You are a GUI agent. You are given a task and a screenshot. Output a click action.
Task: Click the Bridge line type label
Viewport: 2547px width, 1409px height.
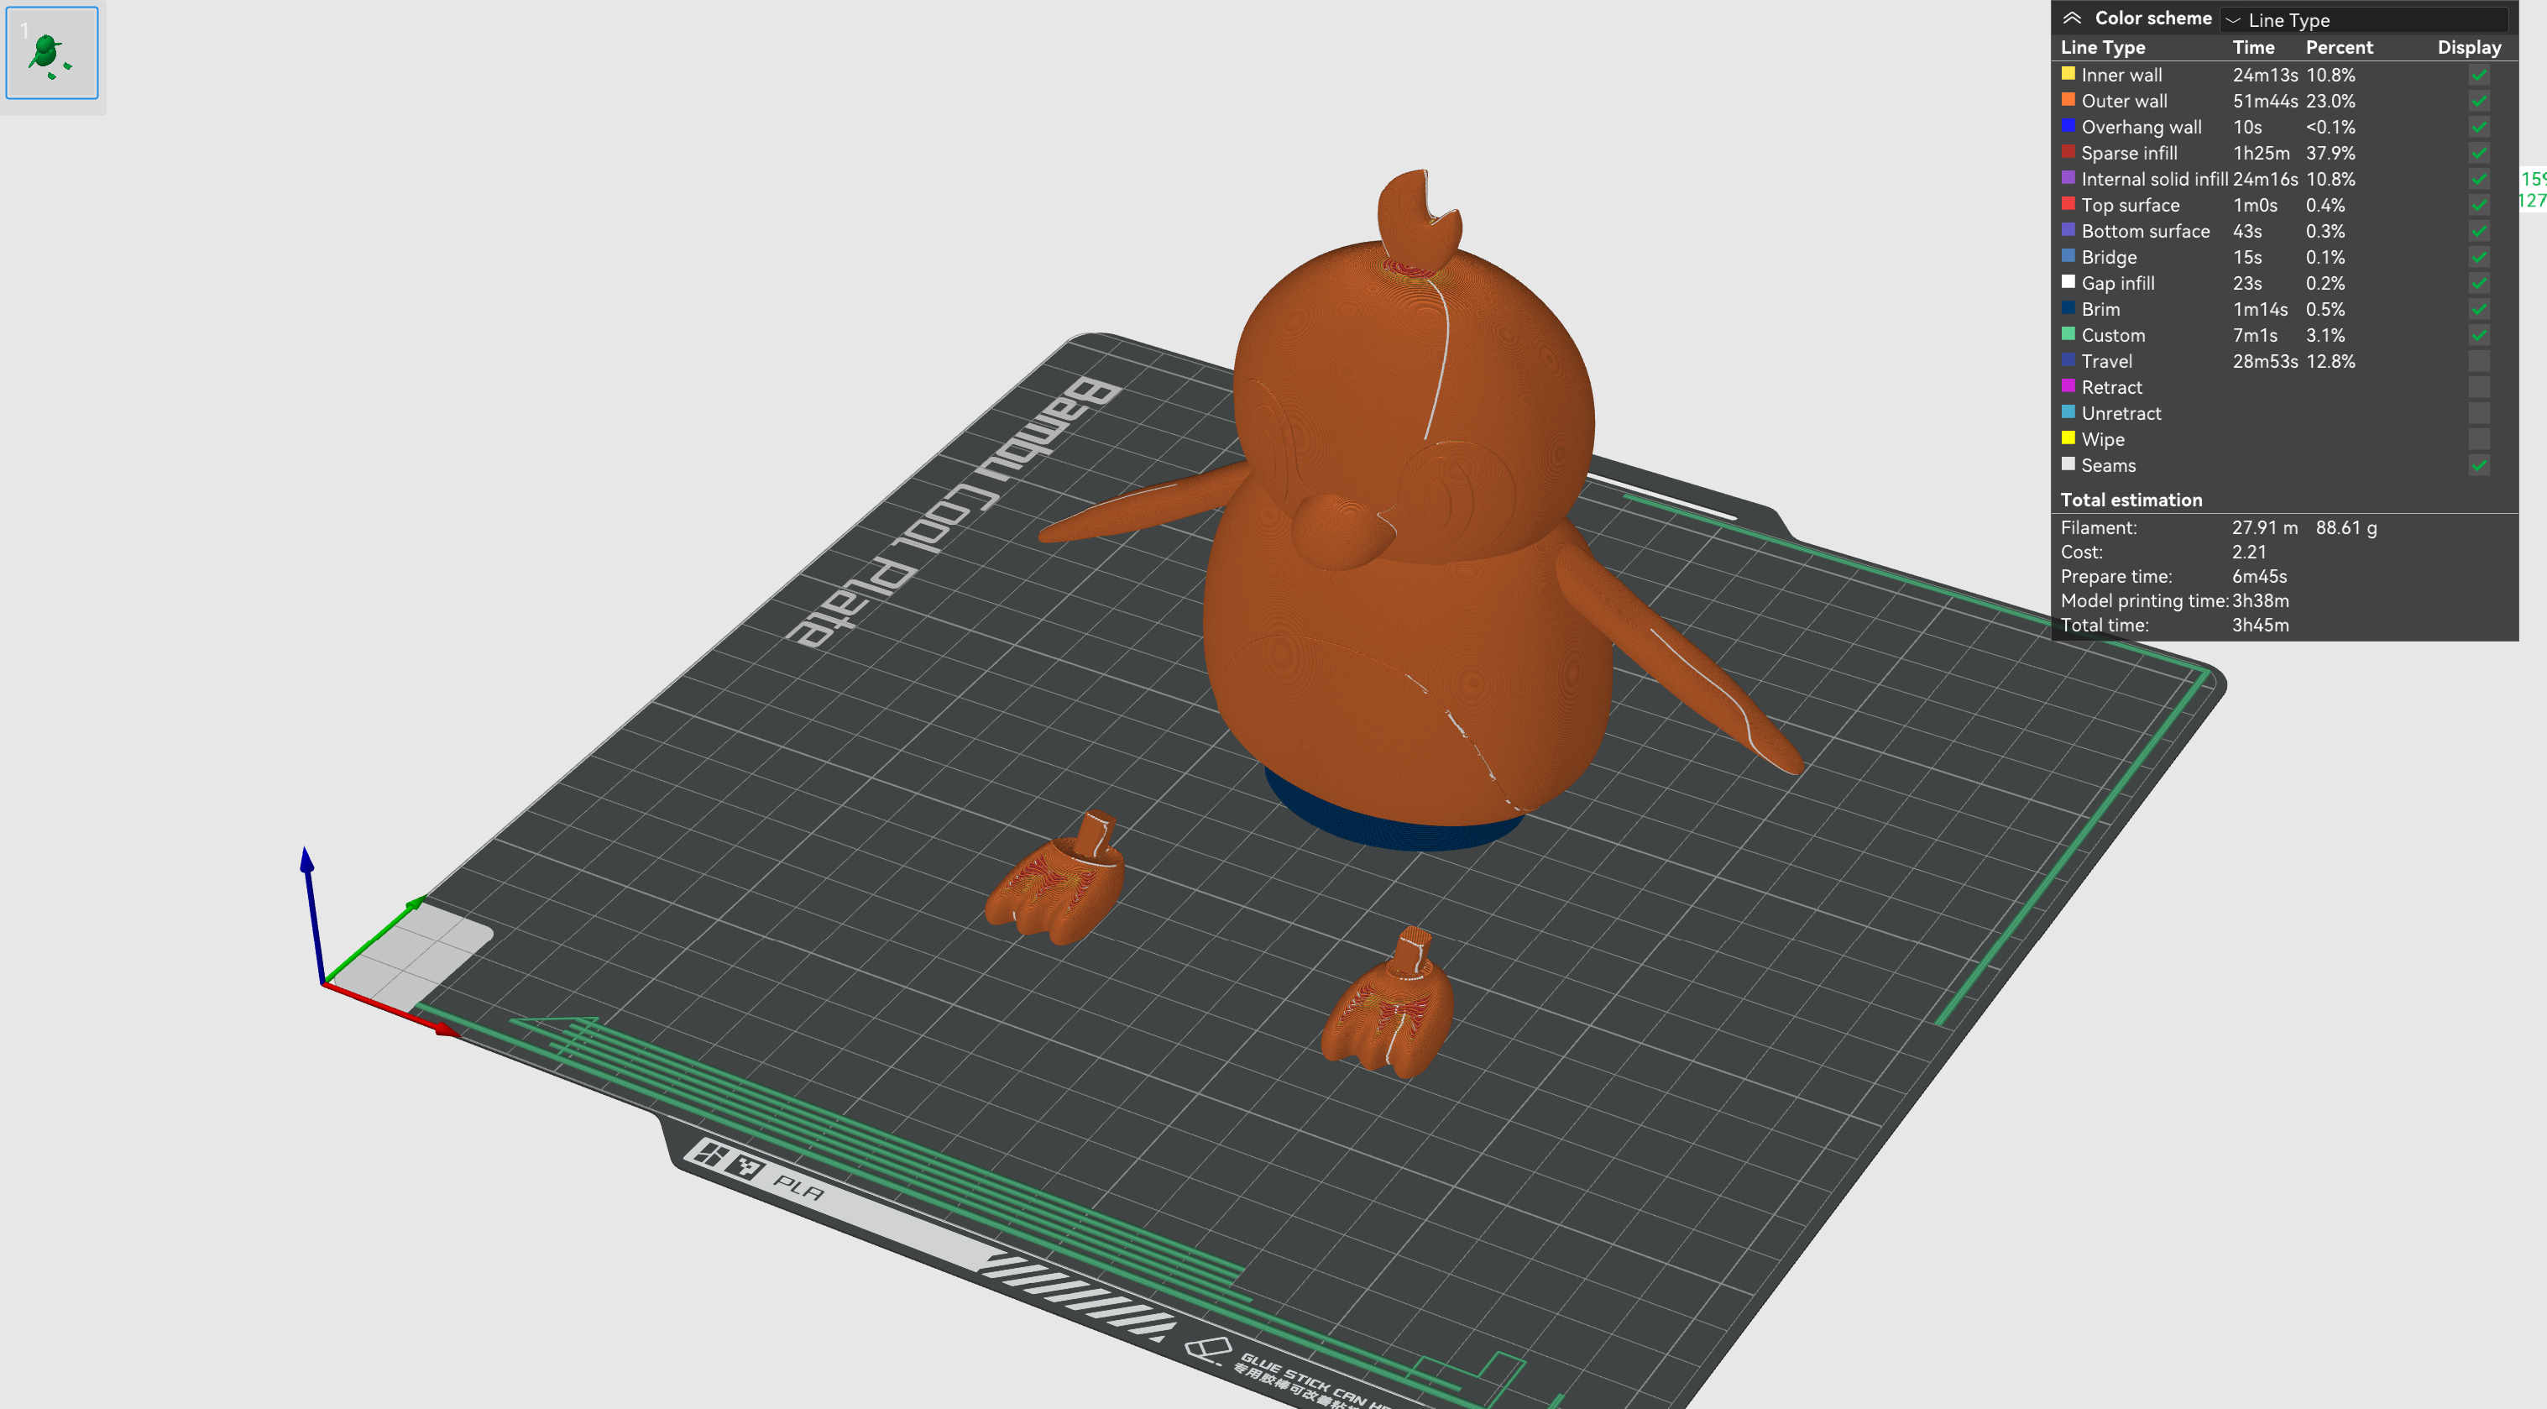(x=2108, y=257)
